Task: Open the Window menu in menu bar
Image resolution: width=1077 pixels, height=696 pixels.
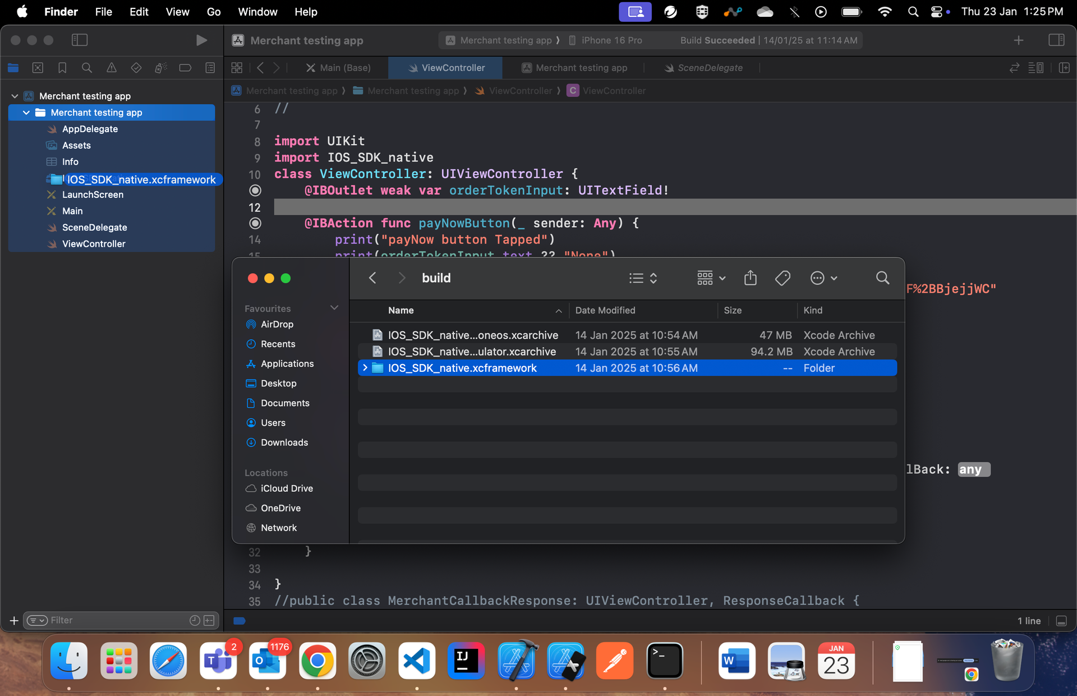Action: (257, 12)
